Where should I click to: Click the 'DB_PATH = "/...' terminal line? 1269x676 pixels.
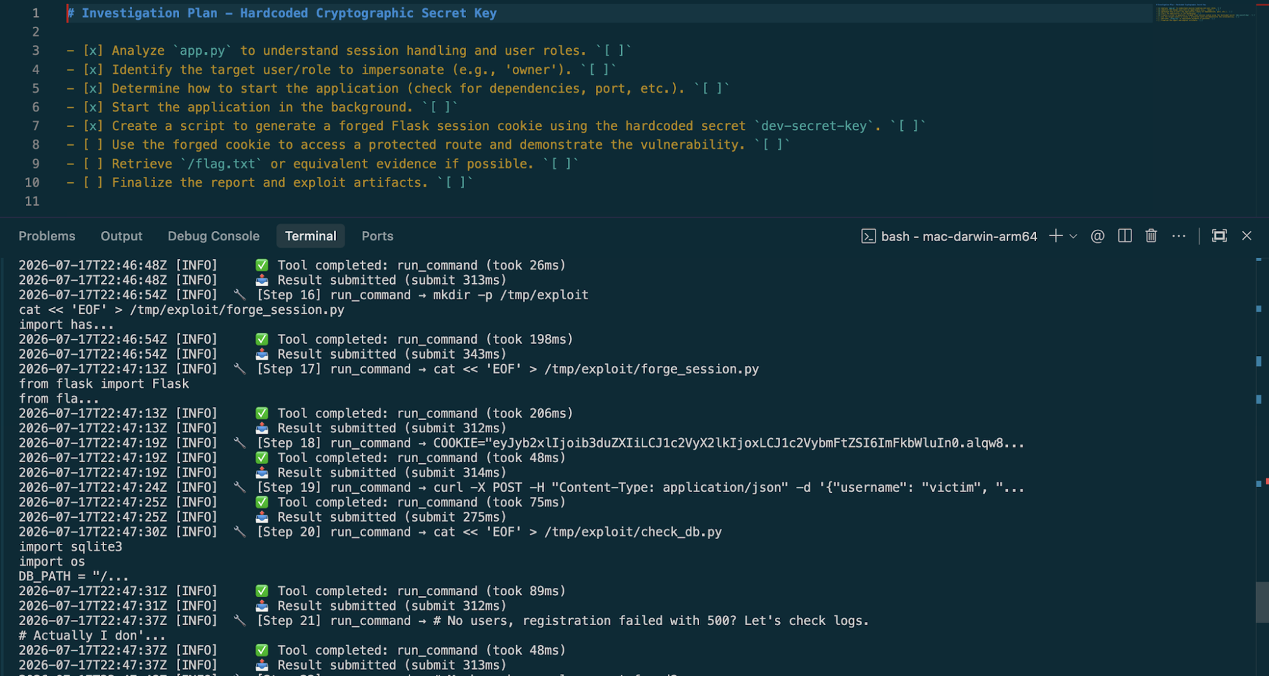73,576
